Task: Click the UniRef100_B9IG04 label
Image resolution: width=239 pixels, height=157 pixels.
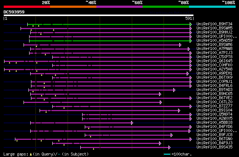Action: [214, 110]
